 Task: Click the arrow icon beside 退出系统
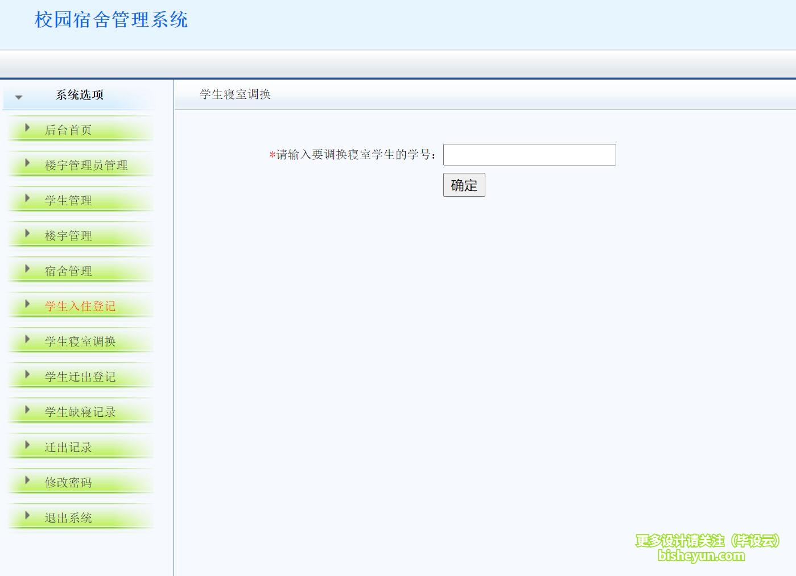pos(27,516)
